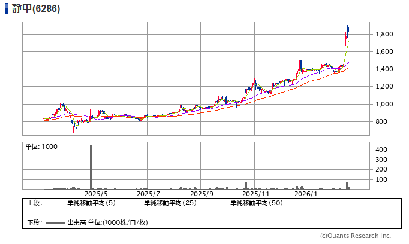Click the 2025/11 date label on x-axis
The image size is (409, 244).
[x=254, y=194]
